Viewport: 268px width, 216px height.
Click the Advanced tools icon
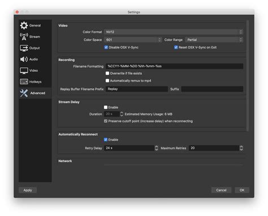[x=24, y=93]
